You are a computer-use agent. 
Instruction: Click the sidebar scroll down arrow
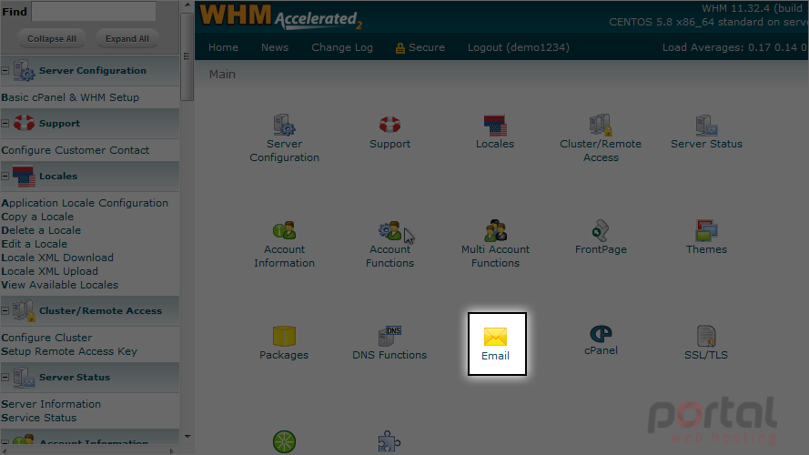187,437
